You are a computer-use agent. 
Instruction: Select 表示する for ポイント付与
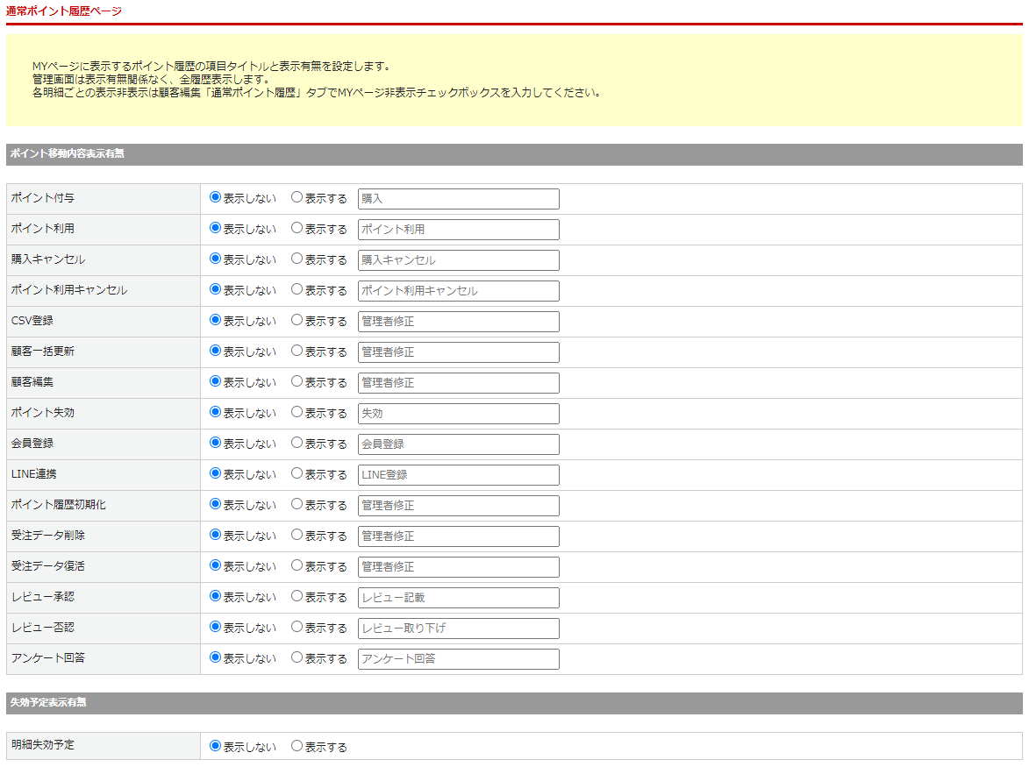click(297, 198)
